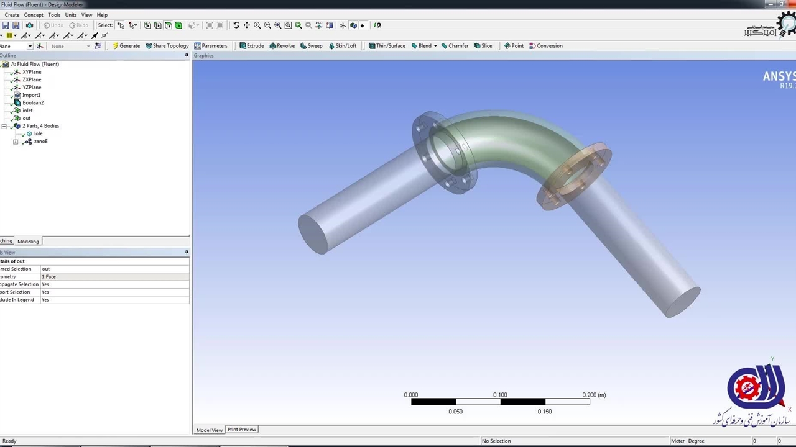Select the Revolve tool
This screenshot has height=447, width=796.
(x=282, y=46)
